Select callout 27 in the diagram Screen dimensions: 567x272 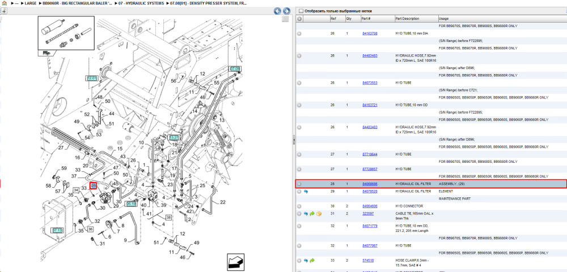[61, 148]
